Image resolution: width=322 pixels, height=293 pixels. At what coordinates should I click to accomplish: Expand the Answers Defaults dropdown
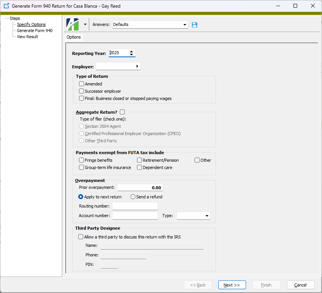click(x=185, y=25)
